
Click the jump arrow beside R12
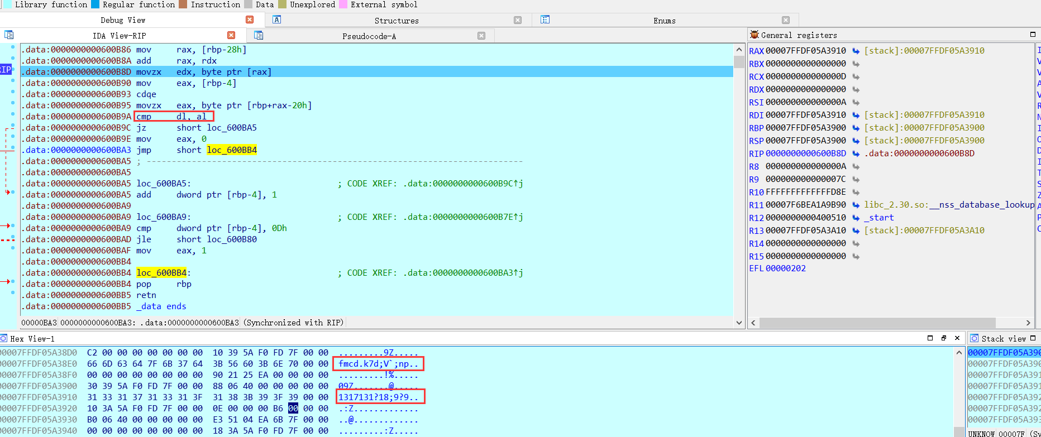coord(856,218)
